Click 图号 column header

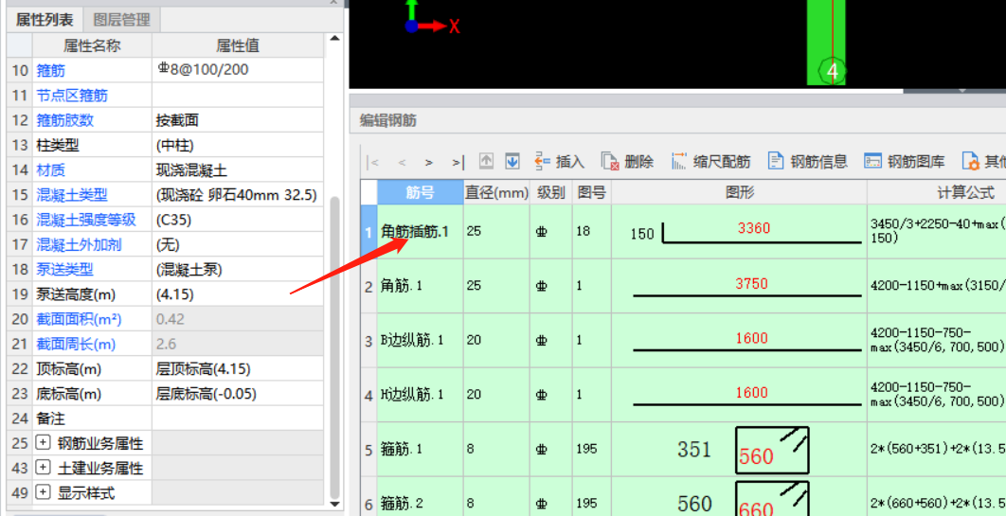coord(591,192)
